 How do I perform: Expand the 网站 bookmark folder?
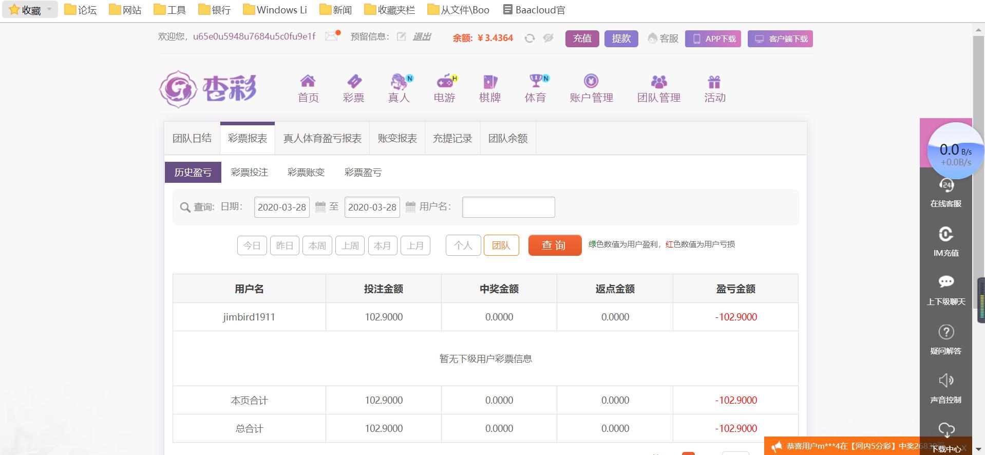[125, 10]
